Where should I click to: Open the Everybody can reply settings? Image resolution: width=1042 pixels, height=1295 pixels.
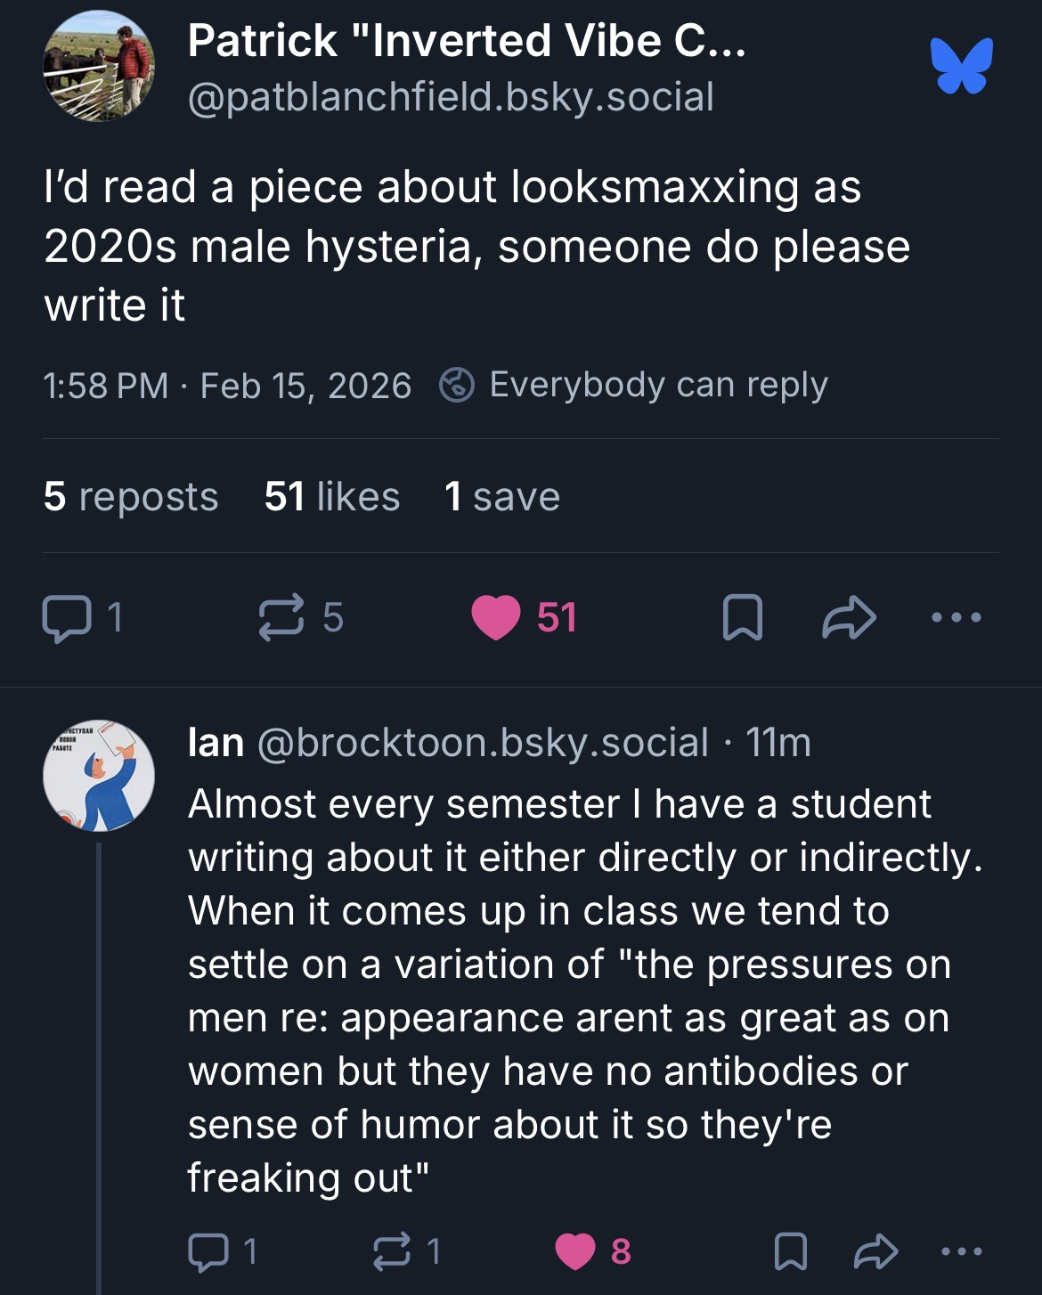coord(634,385)
